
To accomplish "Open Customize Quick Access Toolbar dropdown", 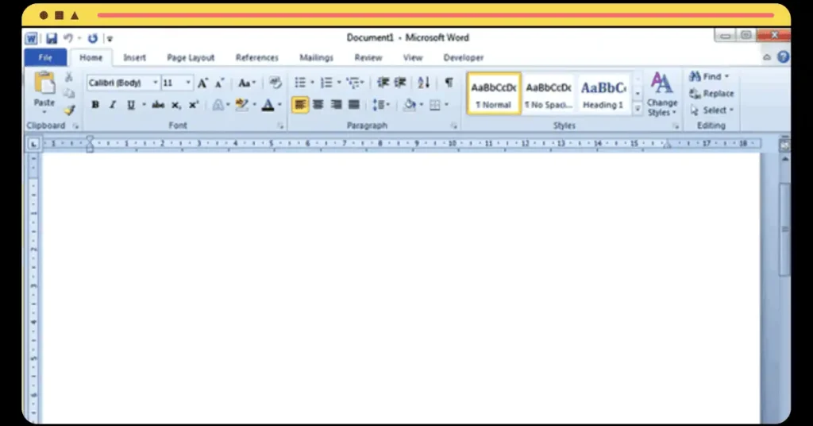I will tap(110, 38).
